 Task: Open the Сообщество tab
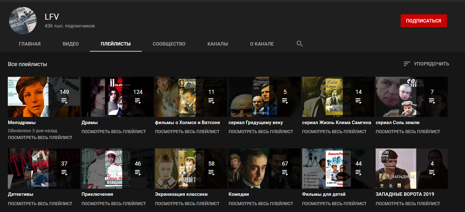(x=169, y=44)
